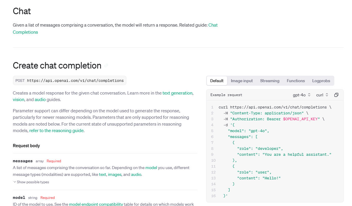
Task: Open the images modality link
Action: pos(115,174)
